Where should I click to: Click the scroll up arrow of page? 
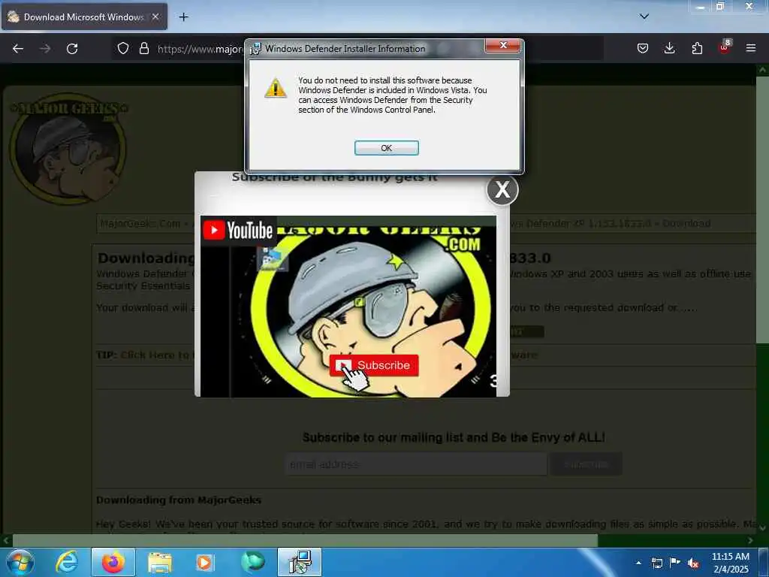762,70
